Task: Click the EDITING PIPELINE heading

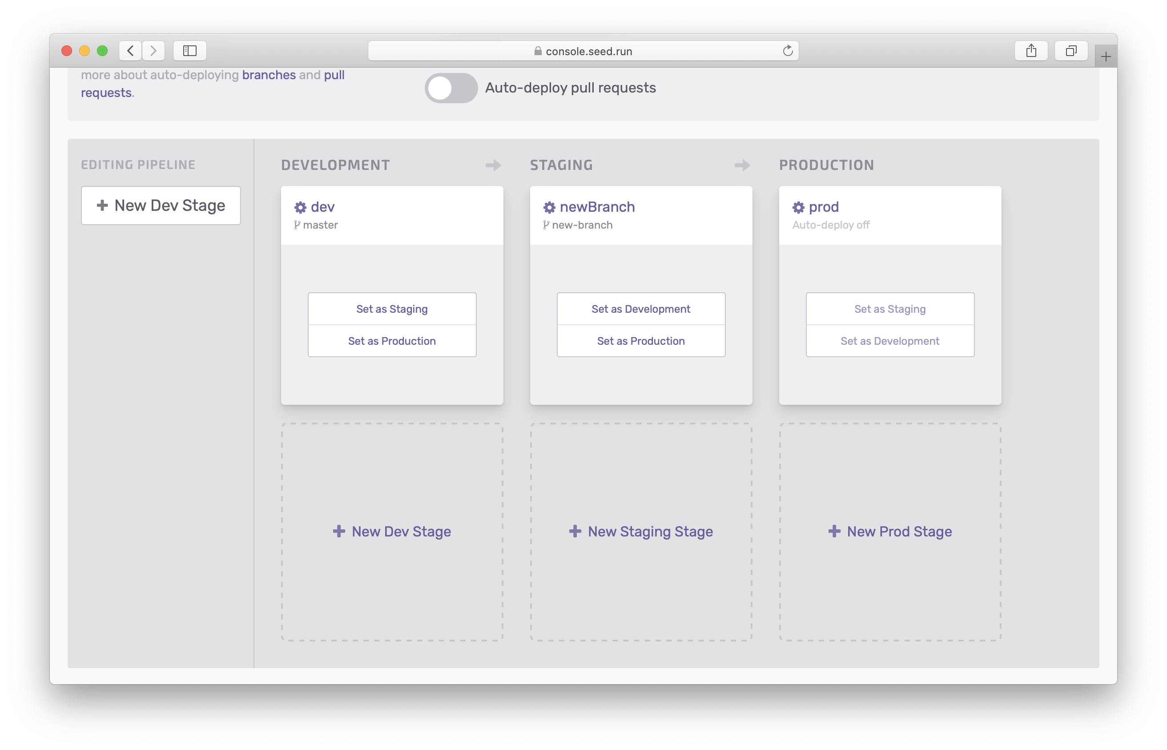Action: (x=138, y=165)
